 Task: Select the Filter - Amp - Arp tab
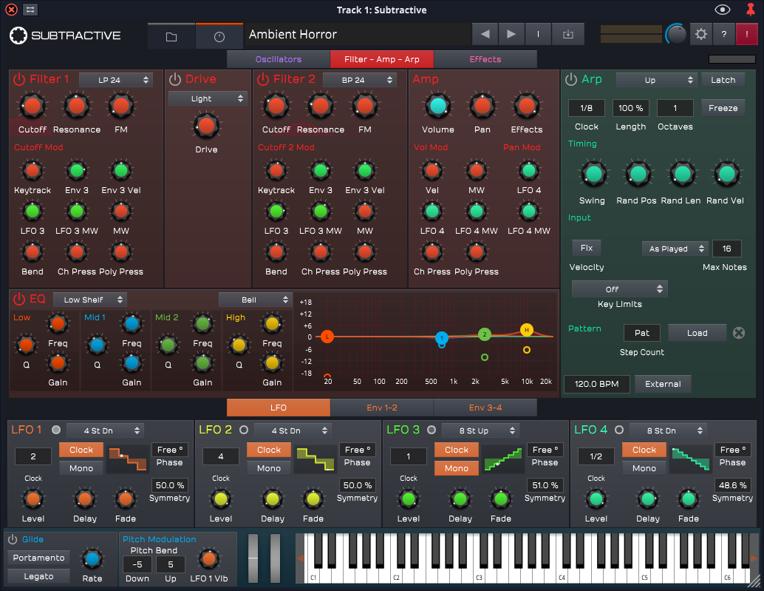(381, 59)
